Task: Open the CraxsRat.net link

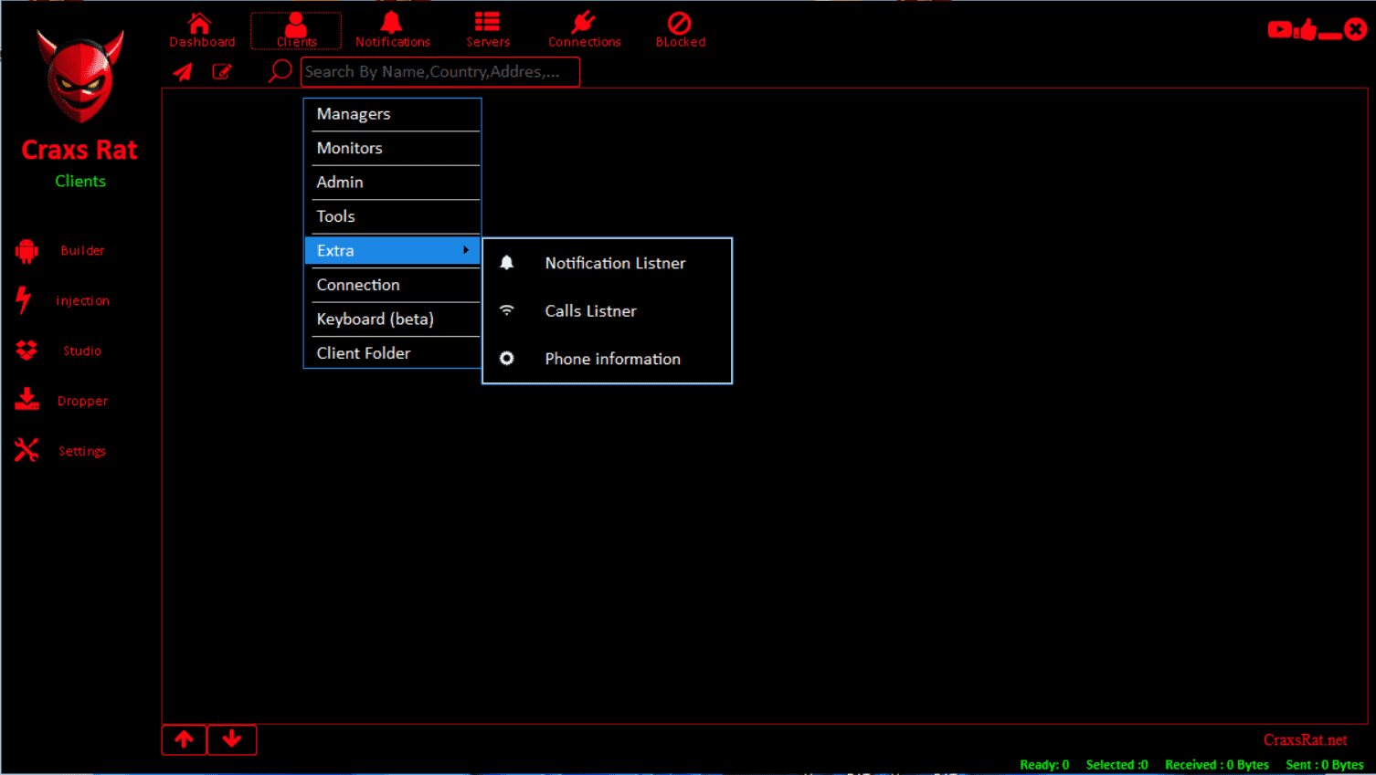Action: click(1305, 740)
